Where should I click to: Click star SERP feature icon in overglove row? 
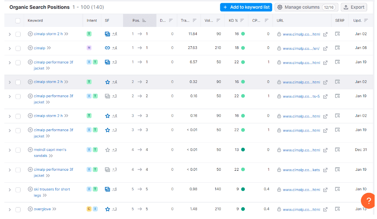click(108, 209)
